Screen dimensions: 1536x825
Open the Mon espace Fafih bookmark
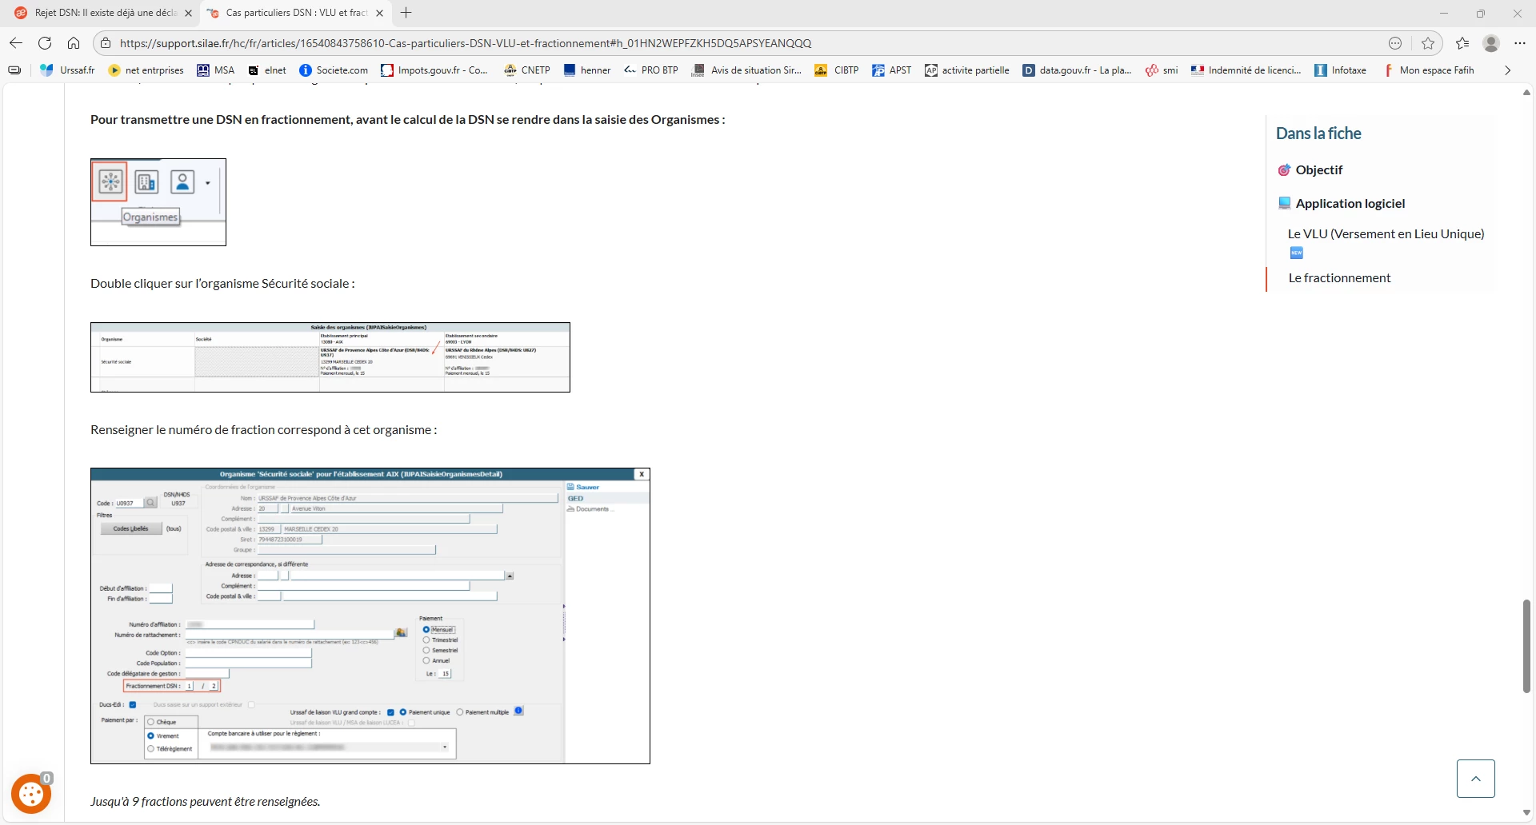click(1428, 70)
